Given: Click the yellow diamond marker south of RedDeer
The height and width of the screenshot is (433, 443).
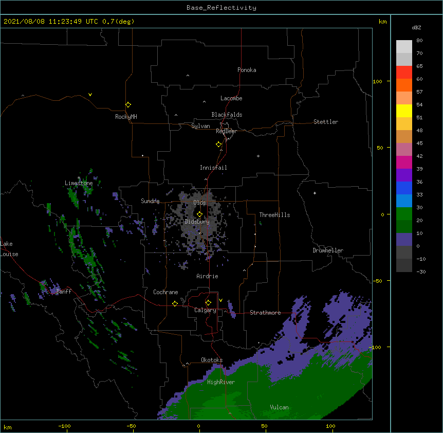Looking at the screenshot, I should pos(219,145).
